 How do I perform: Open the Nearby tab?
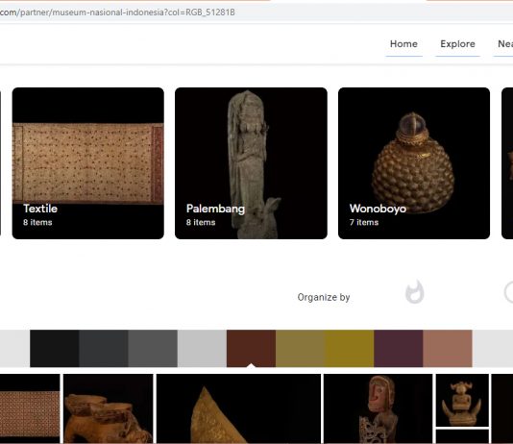pos(504,44)
